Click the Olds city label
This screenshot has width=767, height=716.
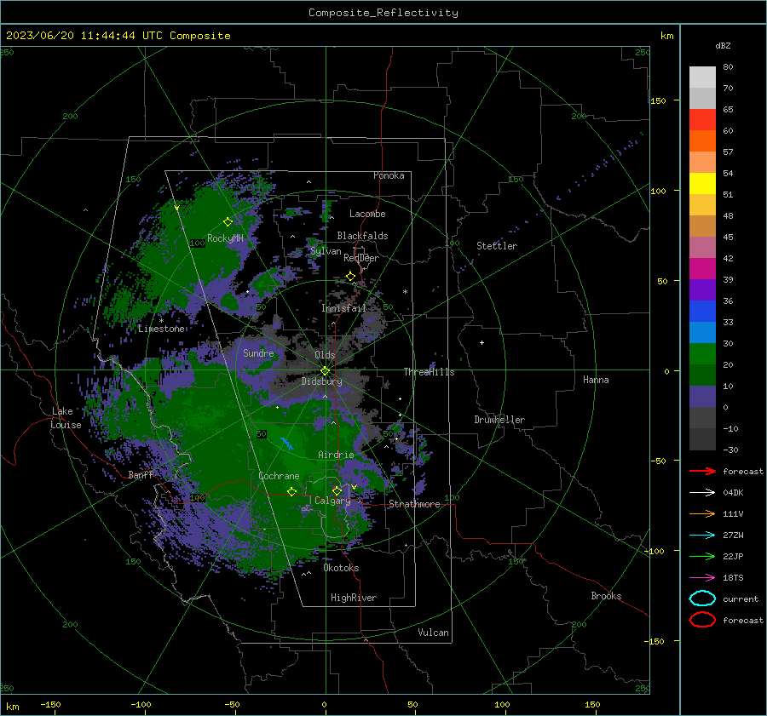(325, 355)
